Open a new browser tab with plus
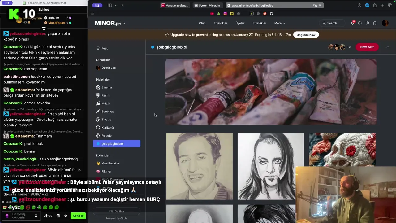 (x=382, y=5)
